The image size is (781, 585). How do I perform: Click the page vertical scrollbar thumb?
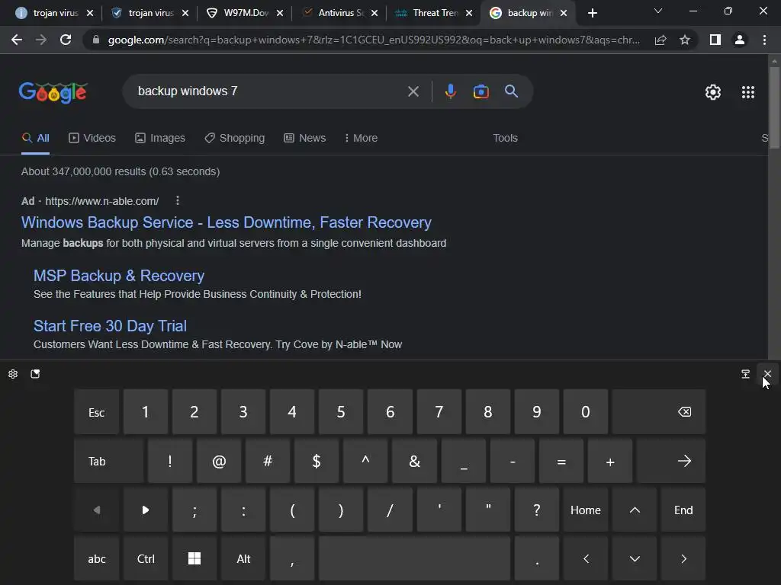[774, 107]
